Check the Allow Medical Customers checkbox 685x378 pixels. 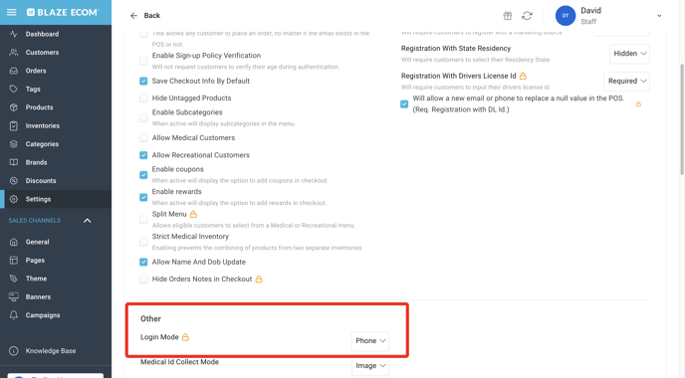(143, 138)
